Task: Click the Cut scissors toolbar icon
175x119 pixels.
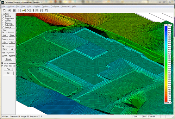Action: [19, 10]
